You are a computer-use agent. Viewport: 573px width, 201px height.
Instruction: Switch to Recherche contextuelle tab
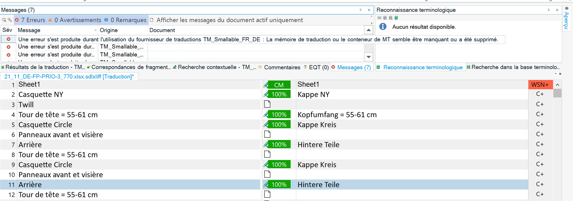215,67
